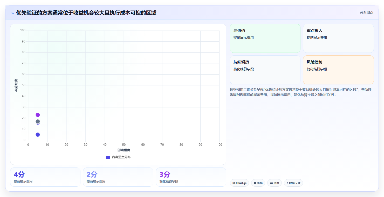Click 提前展示费用 label under 2分
The image size is (384, 197).
(96, 181)
